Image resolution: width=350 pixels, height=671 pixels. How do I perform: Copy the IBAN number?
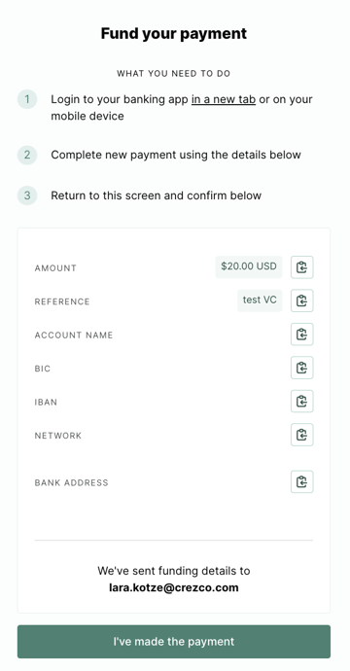(x=302, y=401)
